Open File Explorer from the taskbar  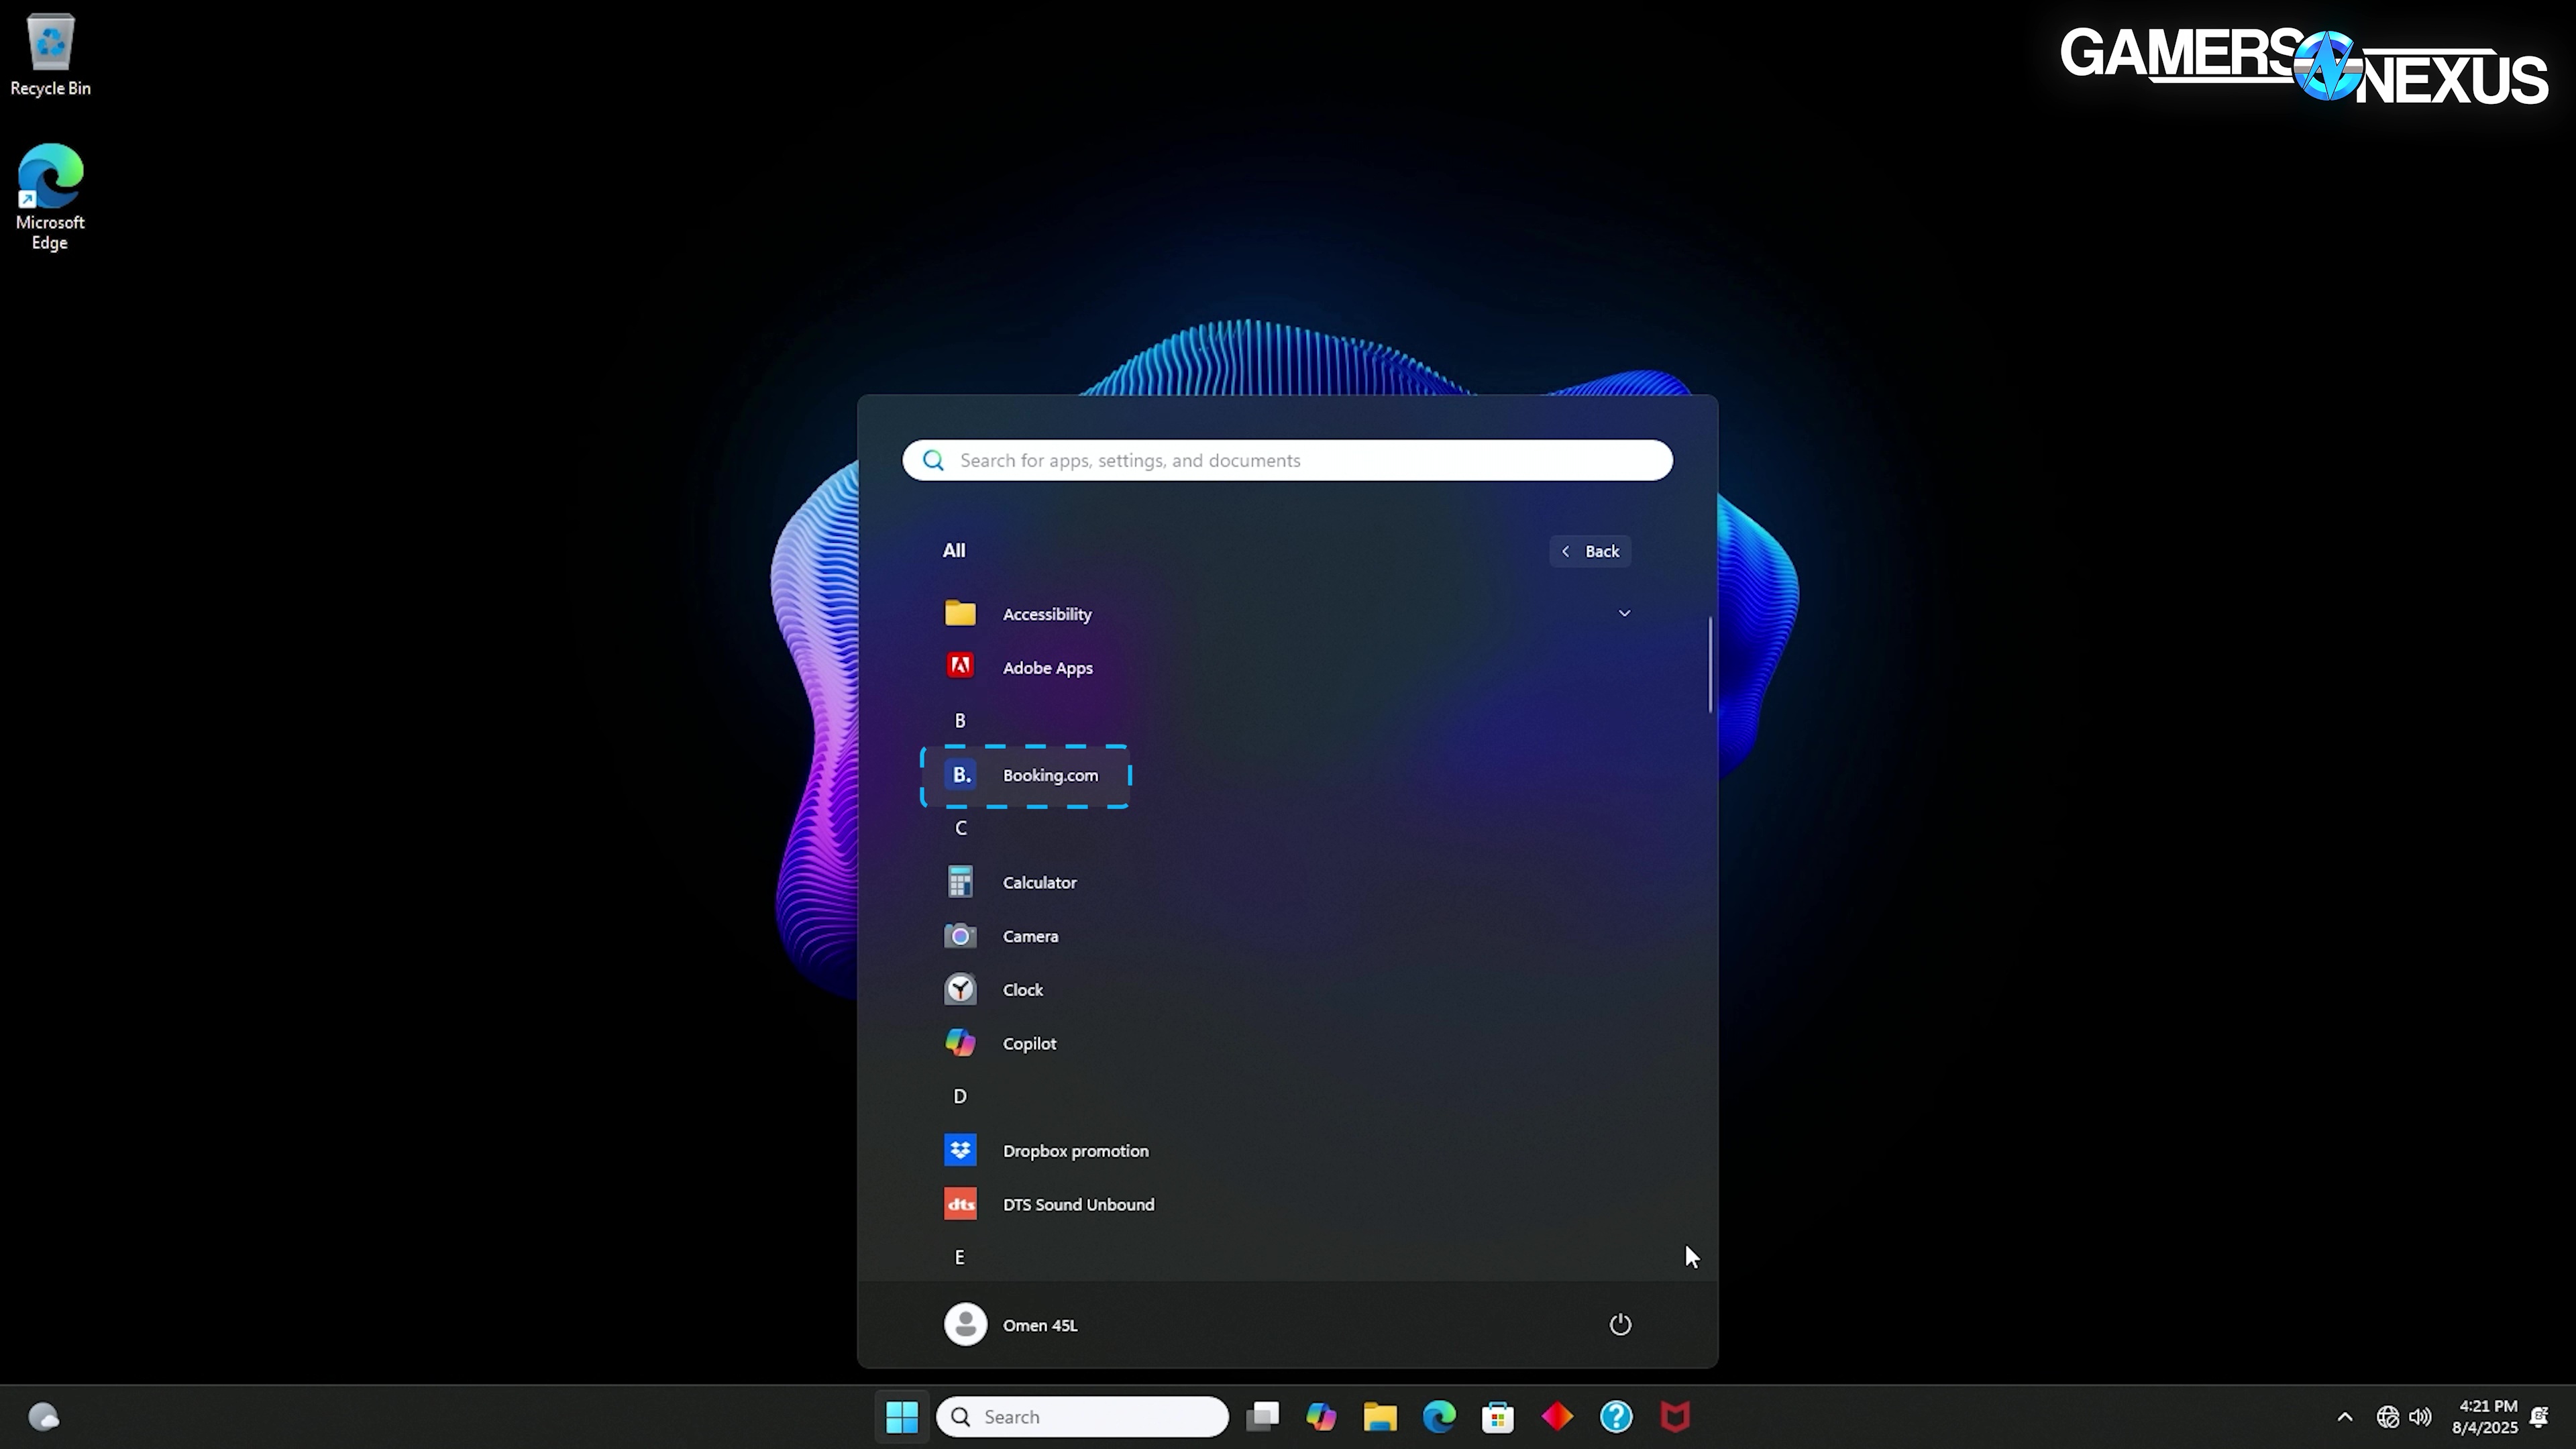(x=1380, y=1417)
